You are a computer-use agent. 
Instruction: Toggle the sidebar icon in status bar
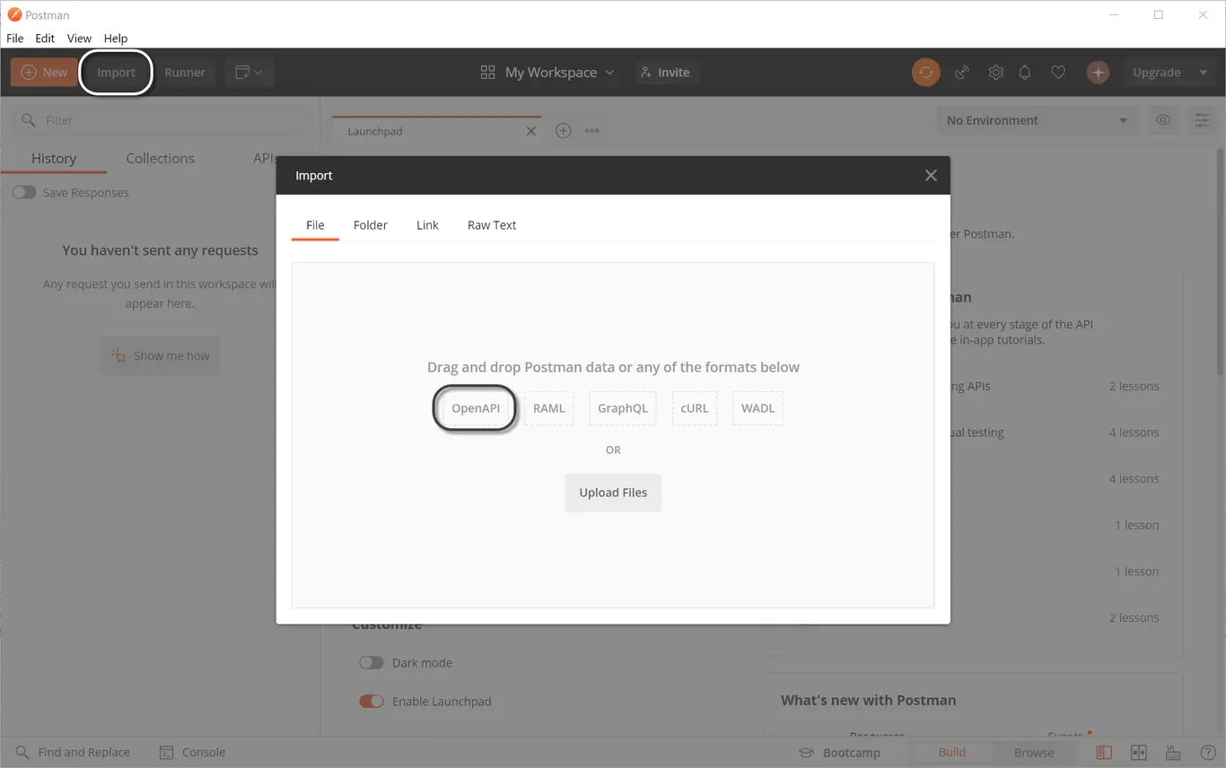1104,753
